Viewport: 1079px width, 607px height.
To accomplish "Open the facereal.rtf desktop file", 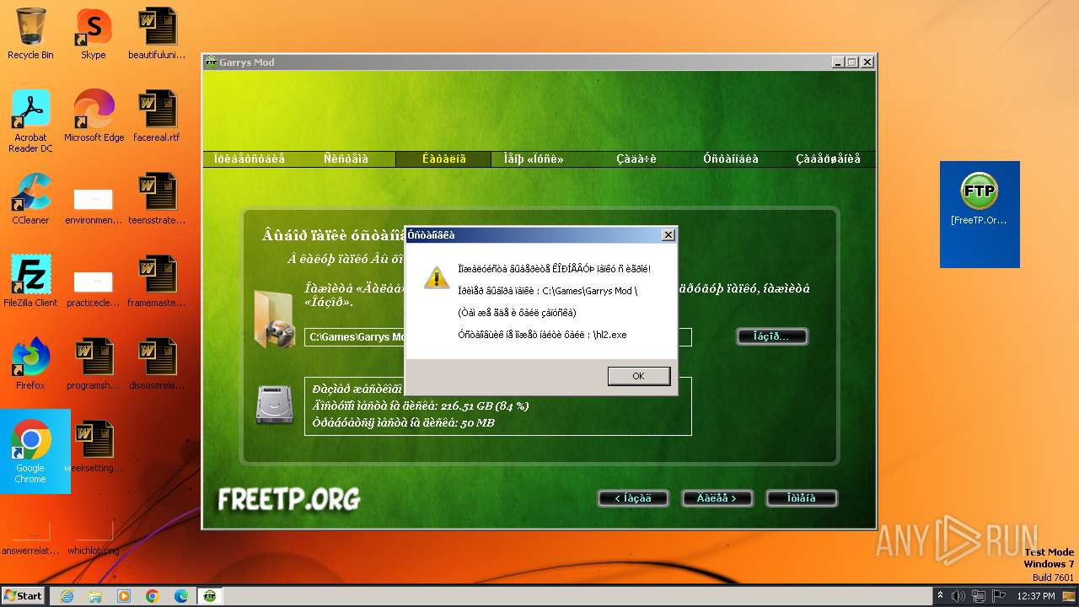I will click(x=157, y=117).
